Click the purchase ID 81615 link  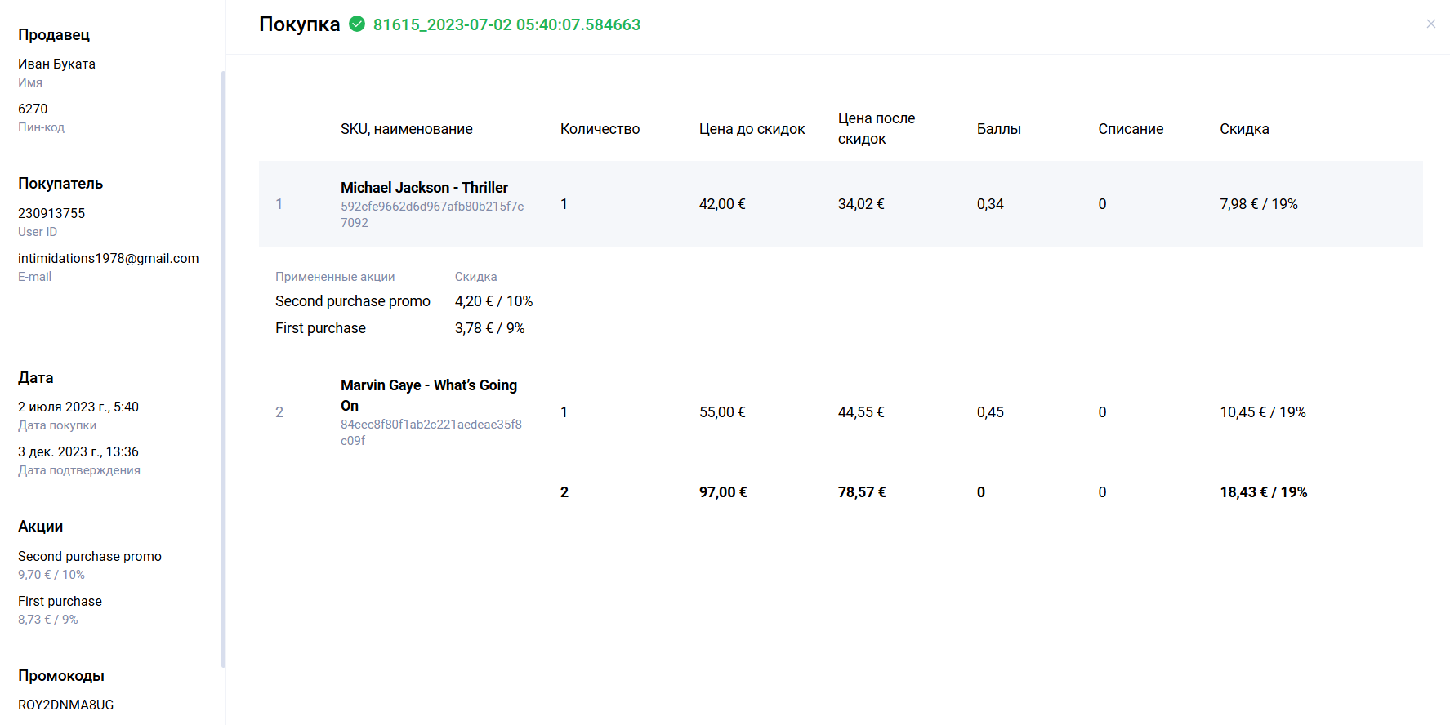pos(506,25)
